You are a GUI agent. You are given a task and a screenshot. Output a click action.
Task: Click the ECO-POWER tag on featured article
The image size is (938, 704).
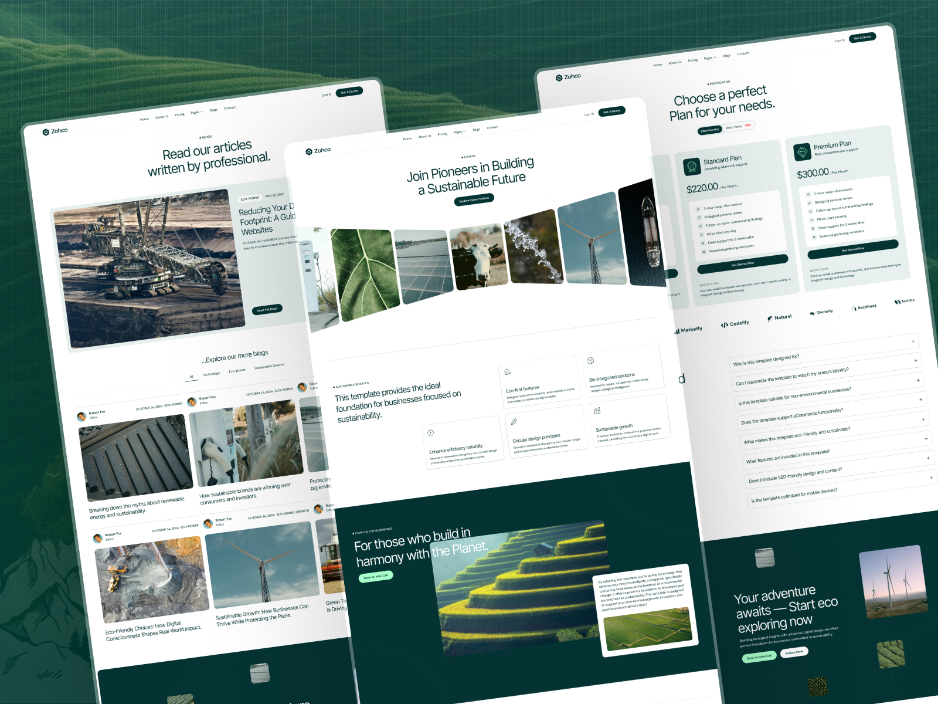coord(250,198)
